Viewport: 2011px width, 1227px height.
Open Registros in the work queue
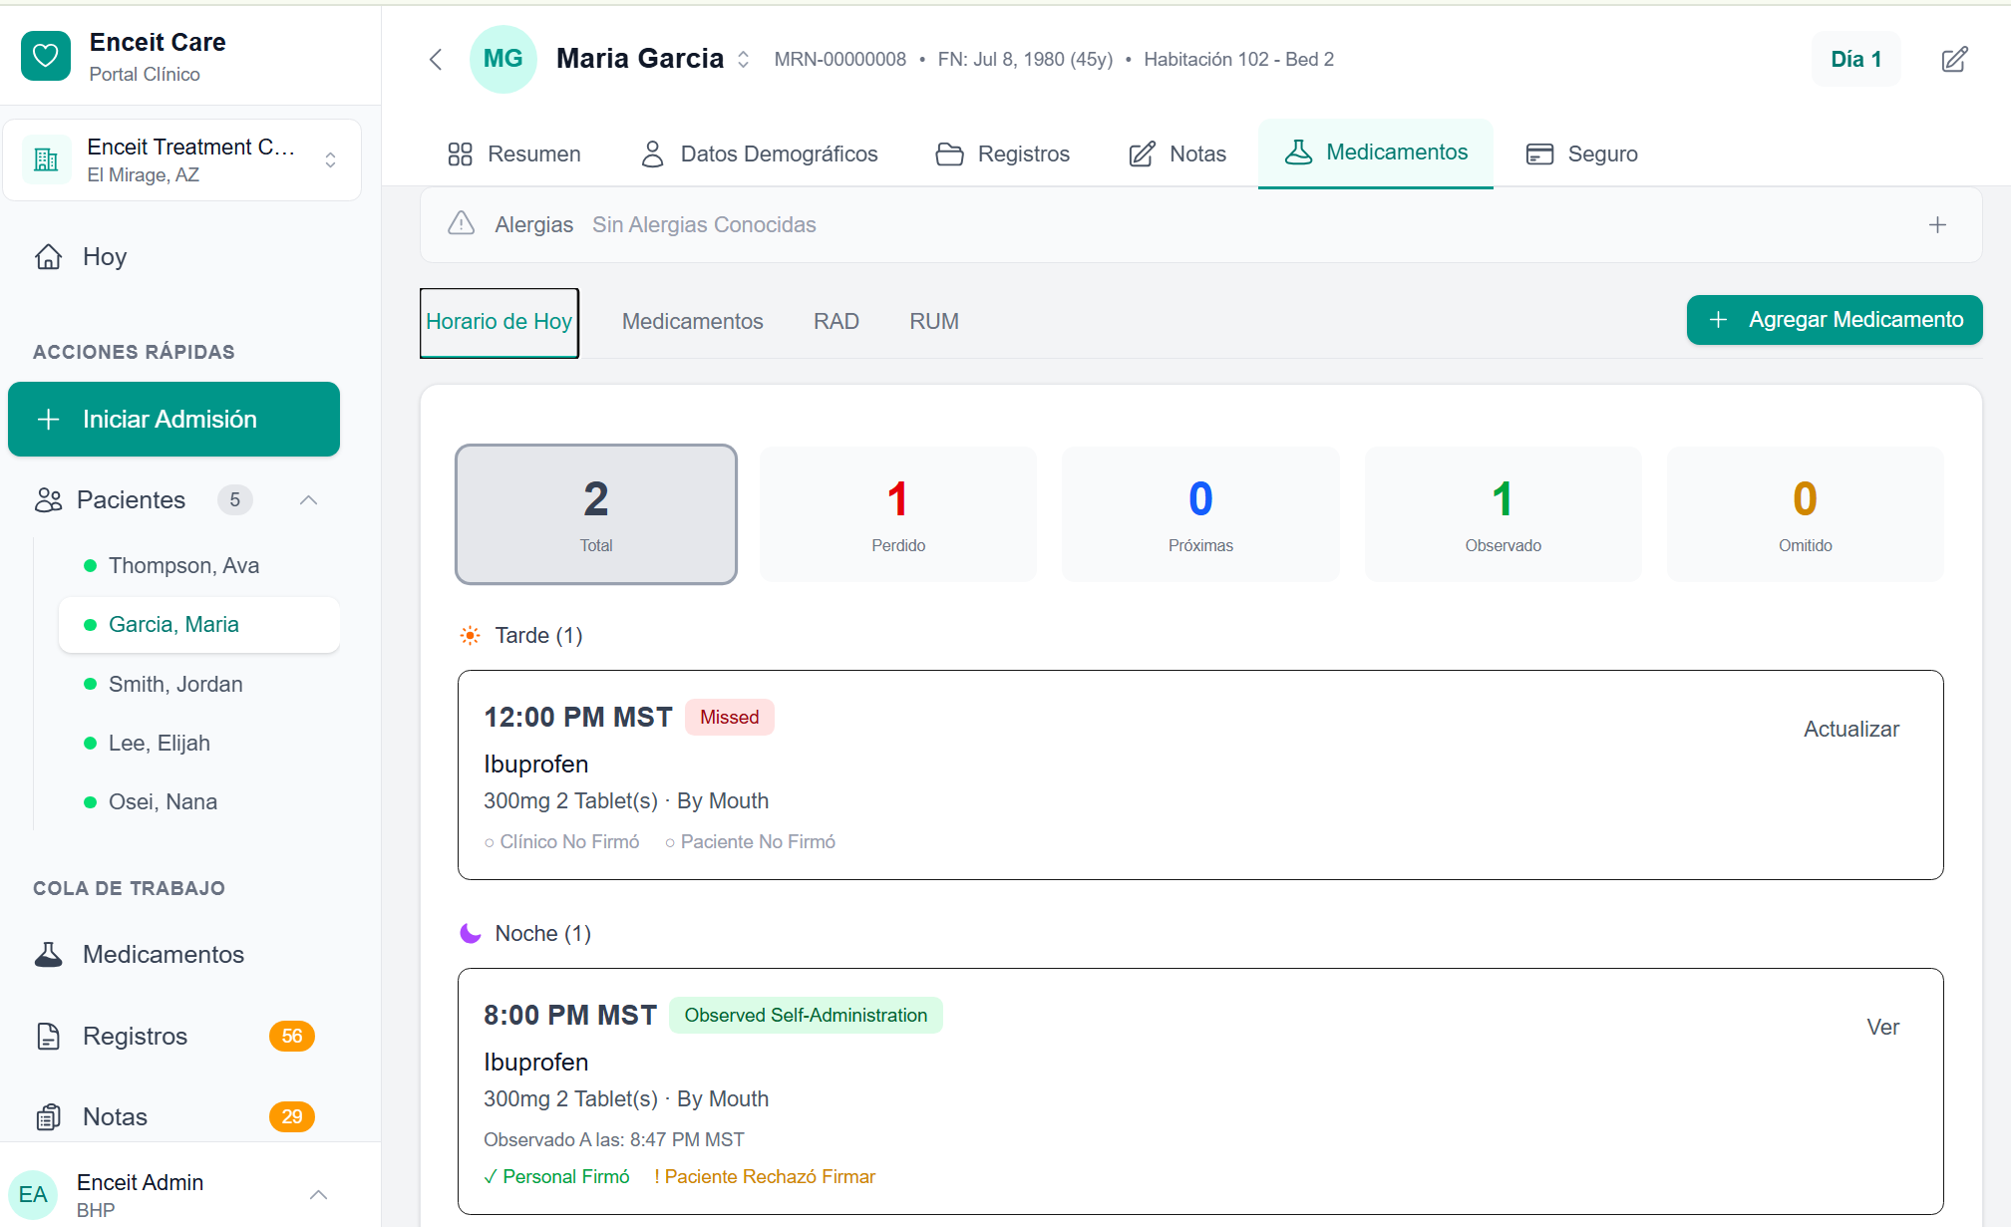(x=136, y=1037)
